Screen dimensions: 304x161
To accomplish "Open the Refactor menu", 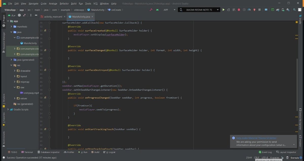I will tap(64, 4).
